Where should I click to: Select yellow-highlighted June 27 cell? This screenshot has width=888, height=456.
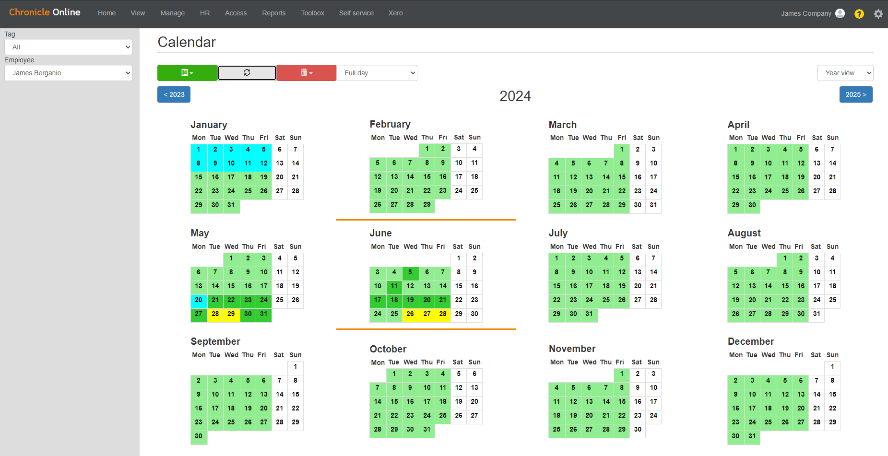426,314
